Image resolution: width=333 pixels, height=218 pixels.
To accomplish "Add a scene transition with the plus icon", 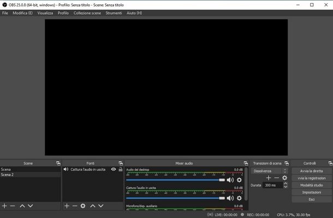I will 268,178.
